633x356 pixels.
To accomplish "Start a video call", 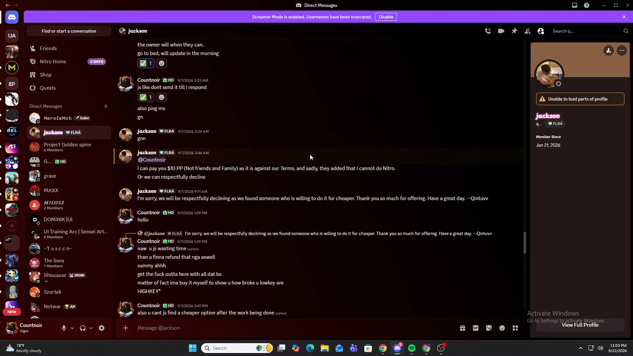I will (501, 31).
